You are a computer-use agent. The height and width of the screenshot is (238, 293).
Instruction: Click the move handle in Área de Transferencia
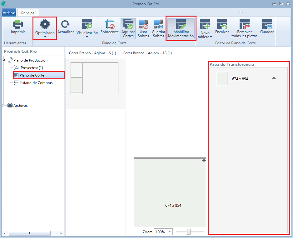(x=274, y=79)
